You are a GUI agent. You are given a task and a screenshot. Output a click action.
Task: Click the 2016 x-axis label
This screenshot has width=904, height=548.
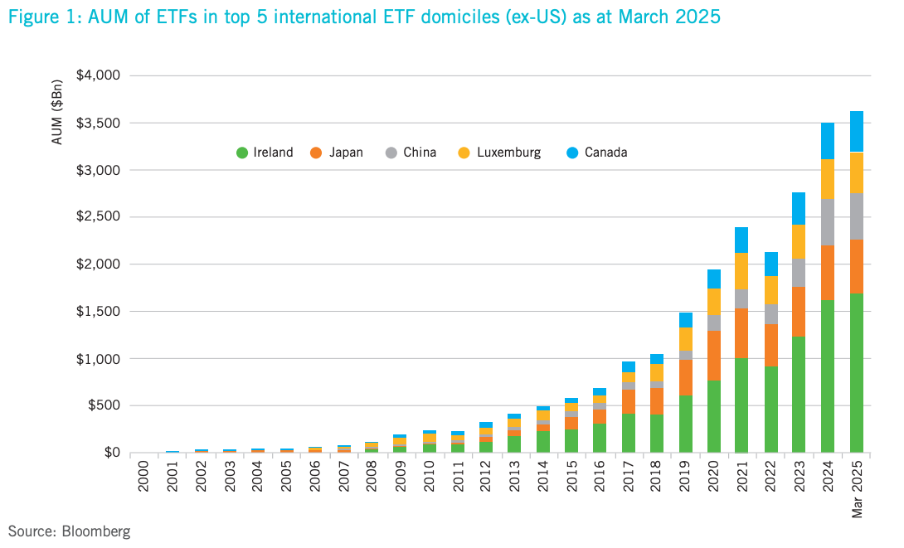pyautogui.click(x=600, y=477)
